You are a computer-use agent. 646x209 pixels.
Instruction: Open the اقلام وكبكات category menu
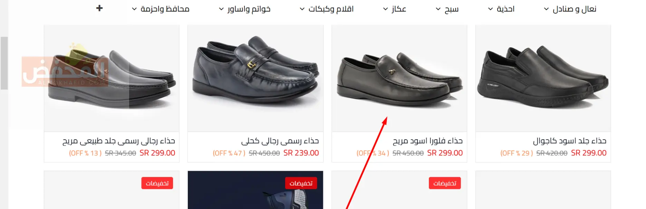327,9
